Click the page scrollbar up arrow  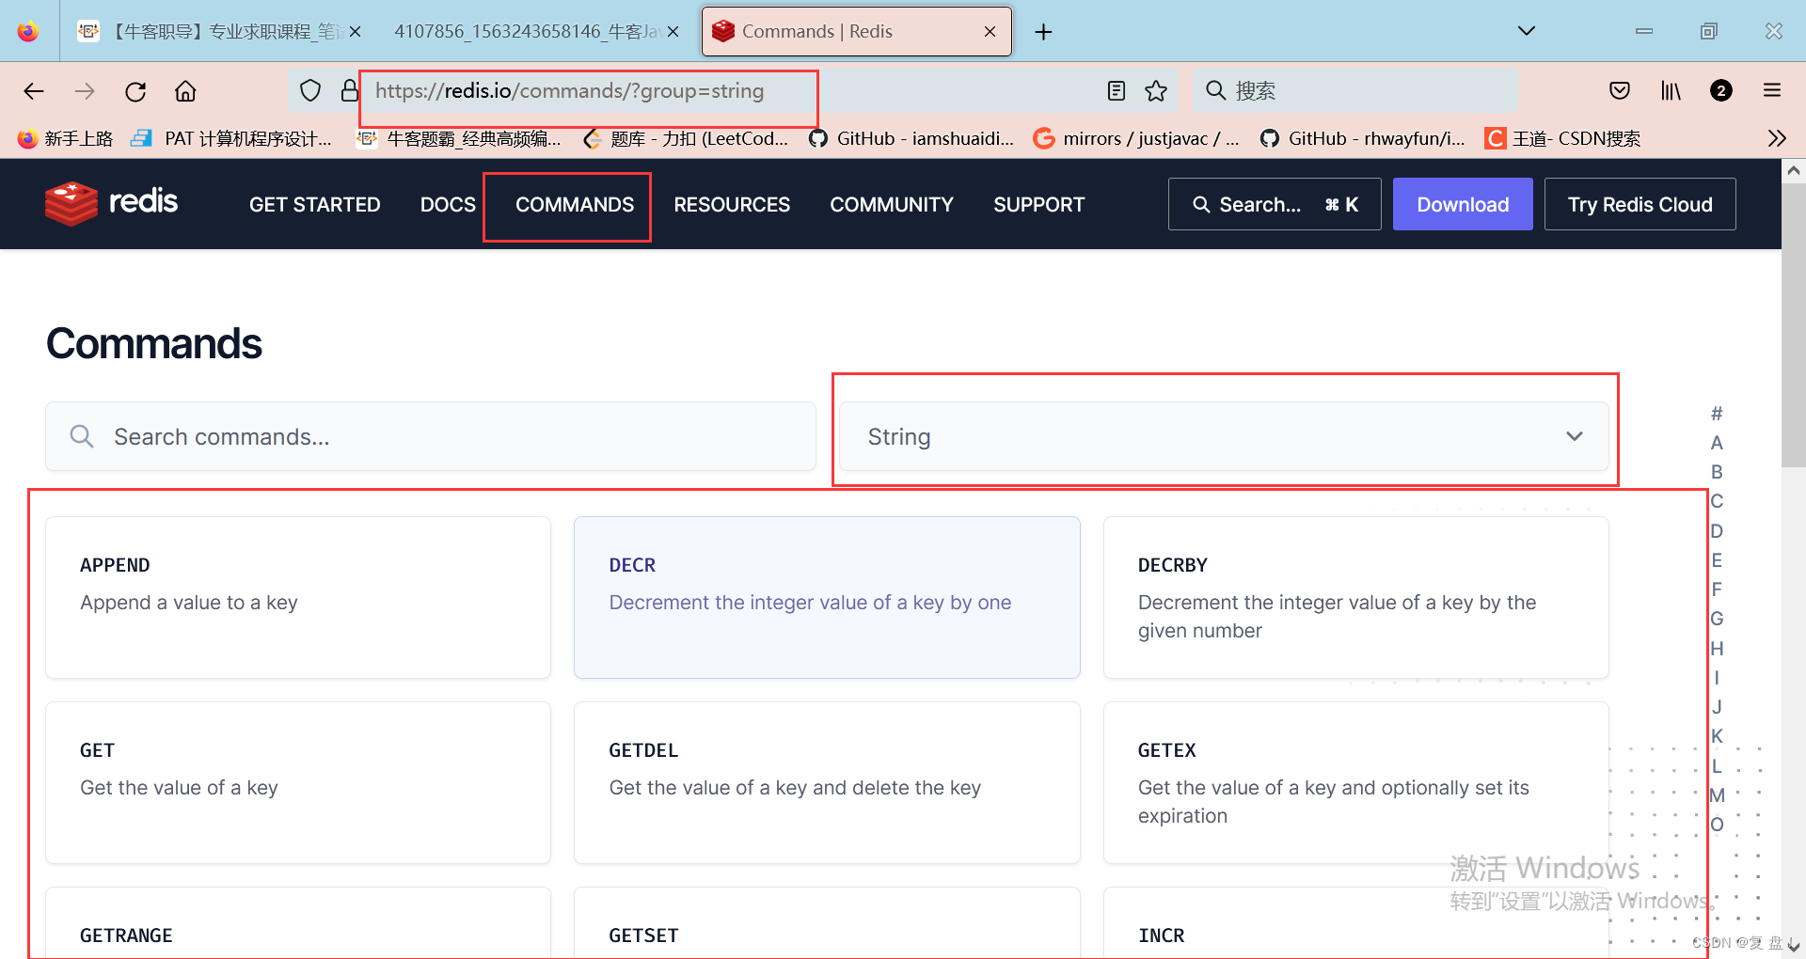click(x=1793, y=171)
